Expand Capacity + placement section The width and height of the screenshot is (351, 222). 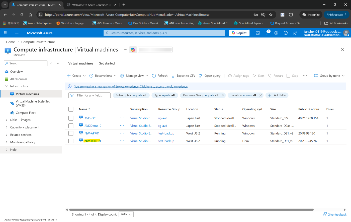tap(7, 127)
